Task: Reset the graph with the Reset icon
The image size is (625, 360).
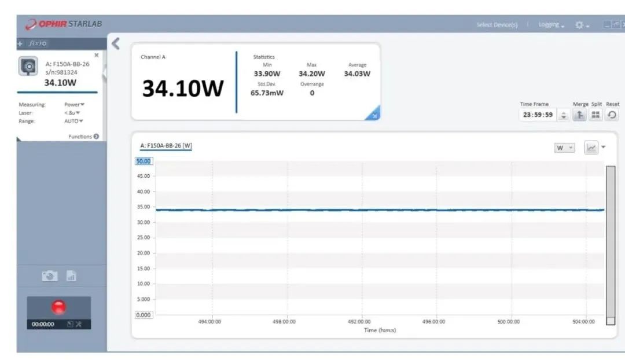Action: pos(612,115)
